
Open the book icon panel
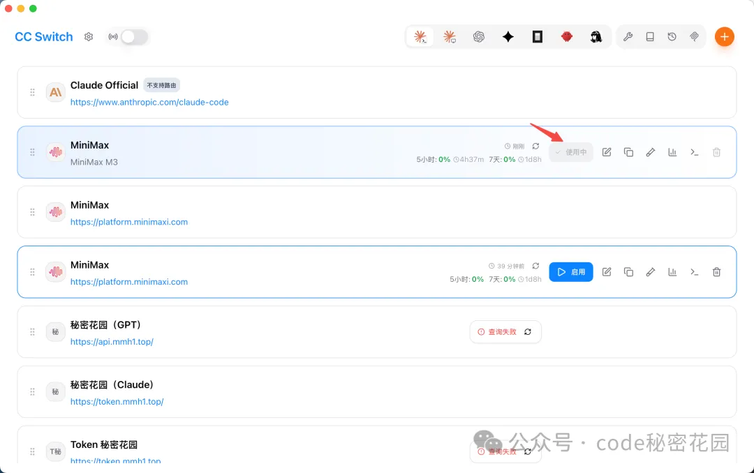click(x=650, y=37)
